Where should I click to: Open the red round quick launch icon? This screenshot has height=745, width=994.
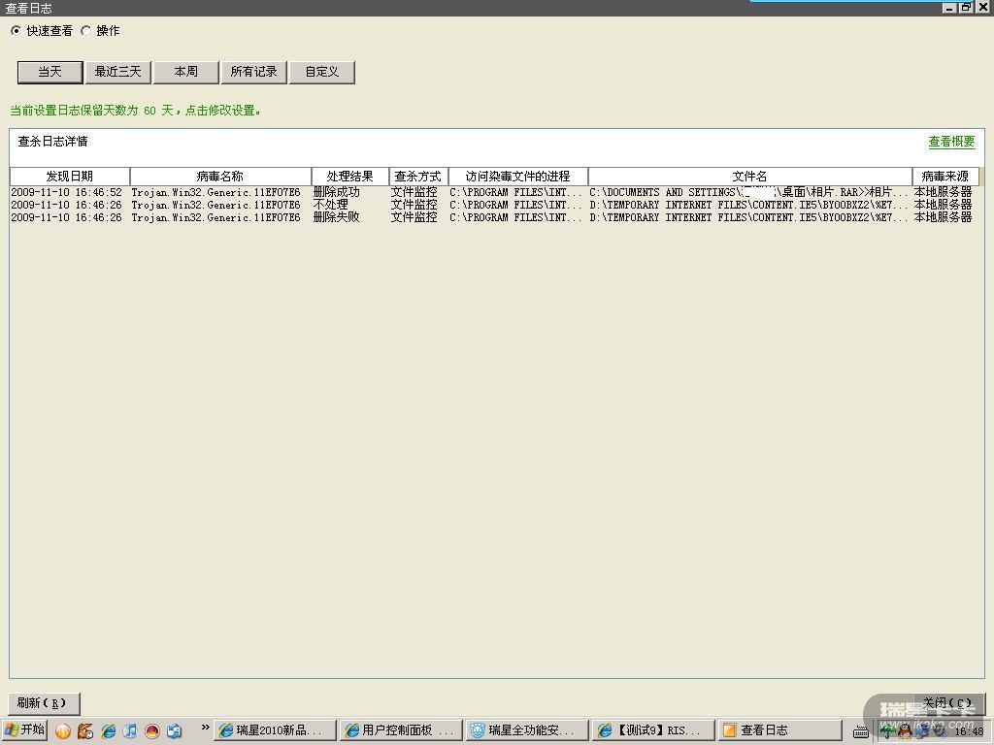coord(152,731)
